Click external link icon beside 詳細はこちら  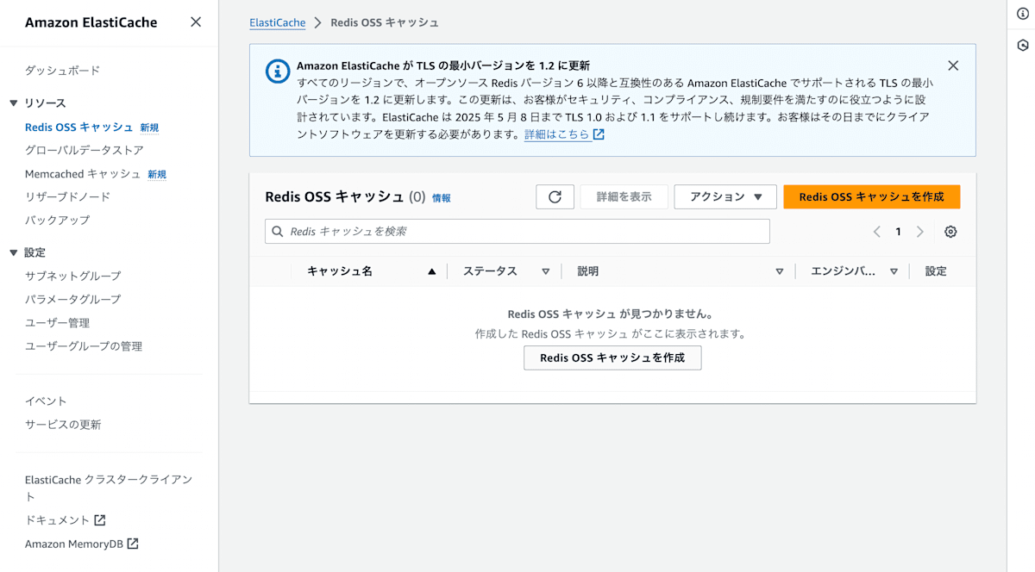pos(599,134)
